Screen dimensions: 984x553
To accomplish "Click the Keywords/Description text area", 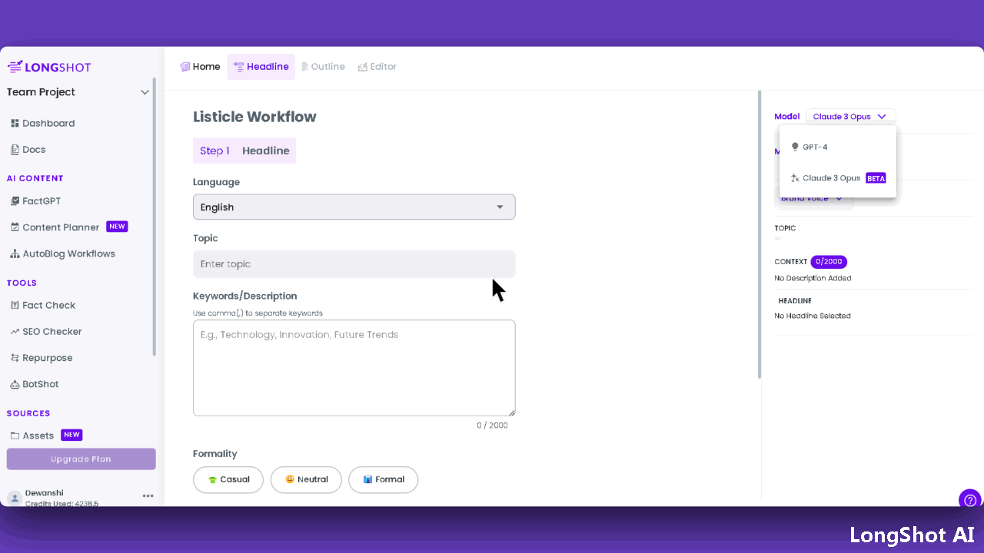I will tap(354, 368).
